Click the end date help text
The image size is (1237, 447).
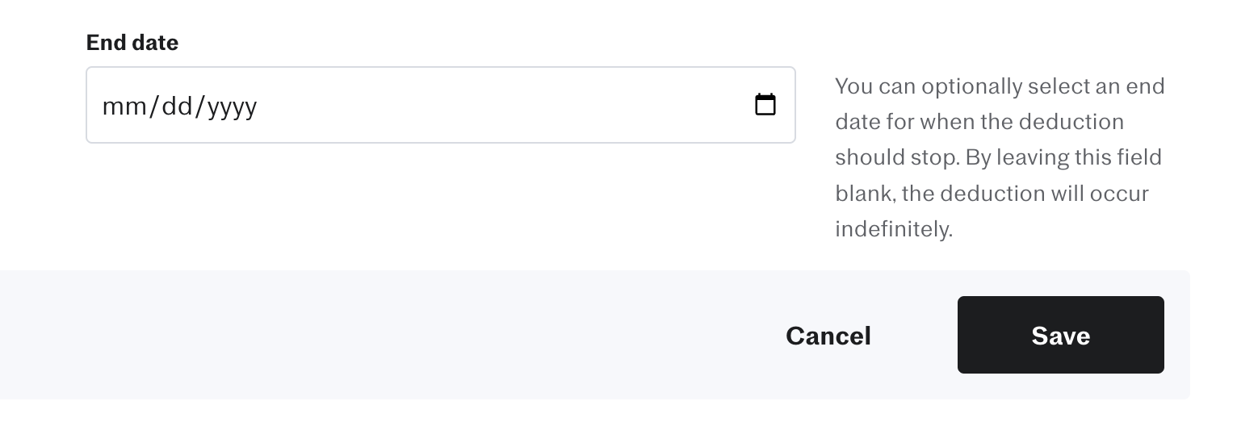(x=1000, y=157)
